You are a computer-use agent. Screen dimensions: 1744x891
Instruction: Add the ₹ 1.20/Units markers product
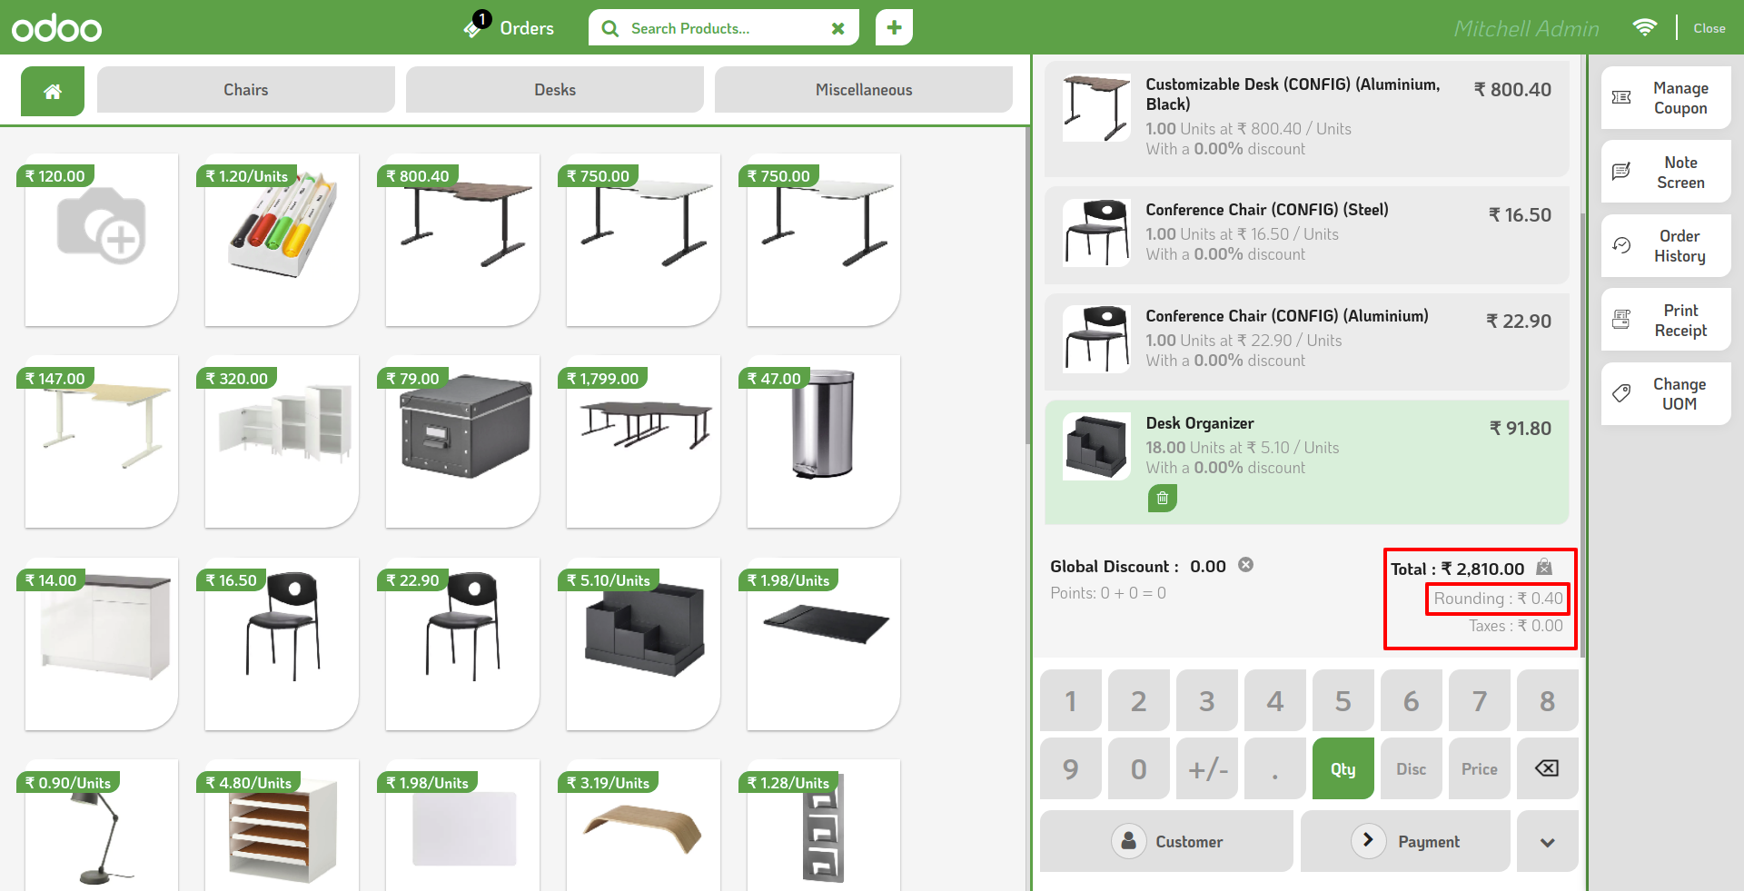tap(282, 240)
